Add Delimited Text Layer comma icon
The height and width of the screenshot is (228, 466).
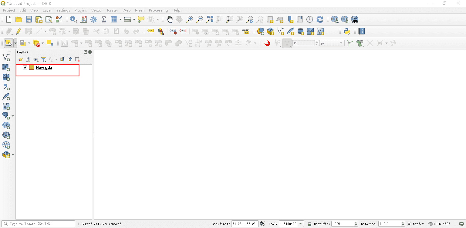pos(6,87)
